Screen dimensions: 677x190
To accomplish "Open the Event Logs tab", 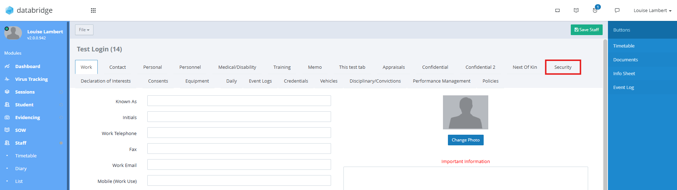I will click(x=260, y=81).
